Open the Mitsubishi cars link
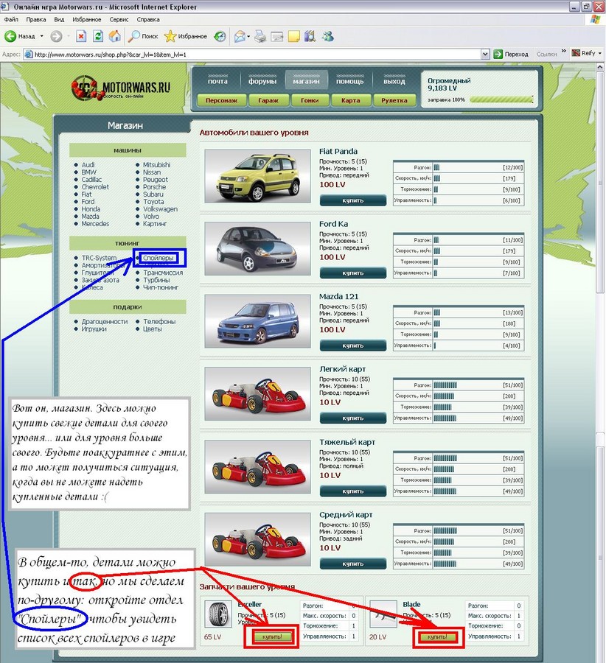Viewport: 606px width, 663px height. pyautogui.click(x=156, y=165)
